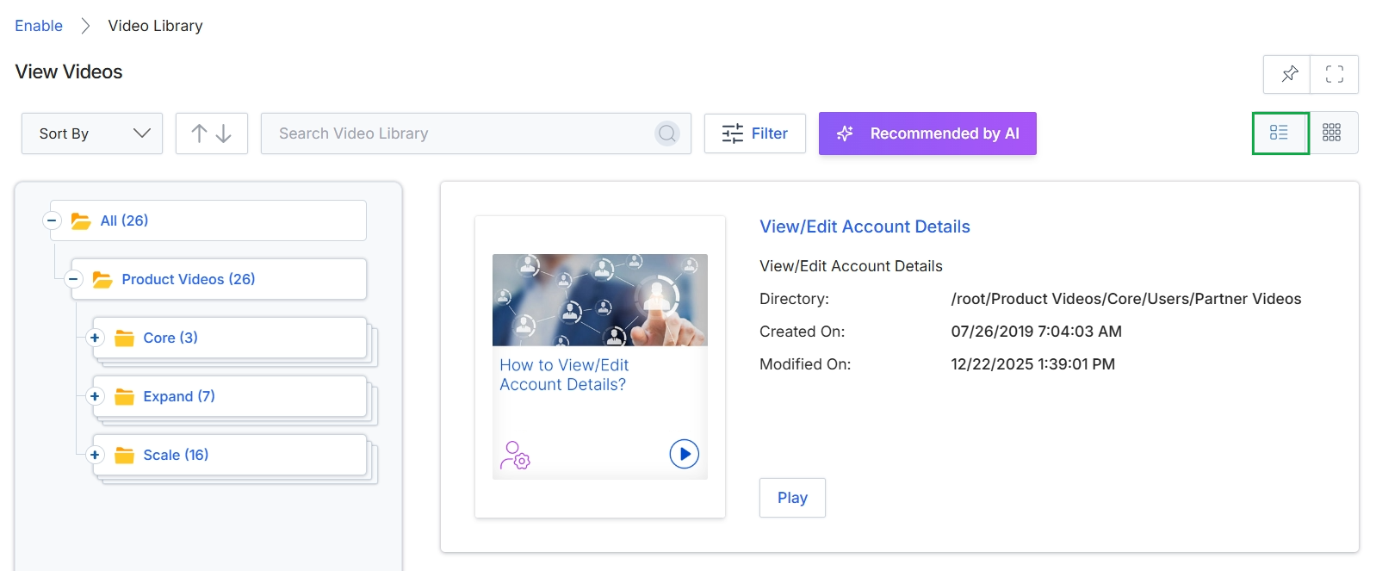The image size is (1376, 571).
Task: Click the search magnifier icon
Action: pyautogui.click(x=667, y=133)
